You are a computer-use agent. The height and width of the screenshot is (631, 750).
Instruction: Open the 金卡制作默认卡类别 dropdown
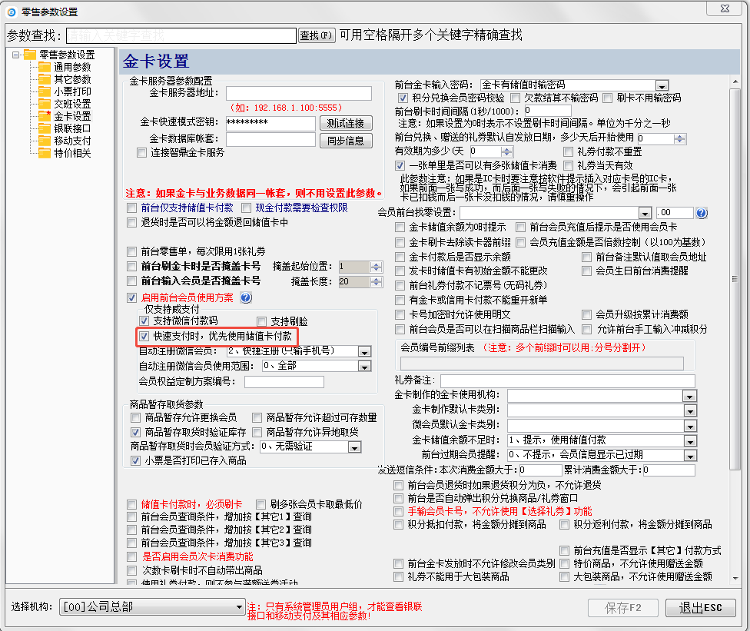point(689,411)
